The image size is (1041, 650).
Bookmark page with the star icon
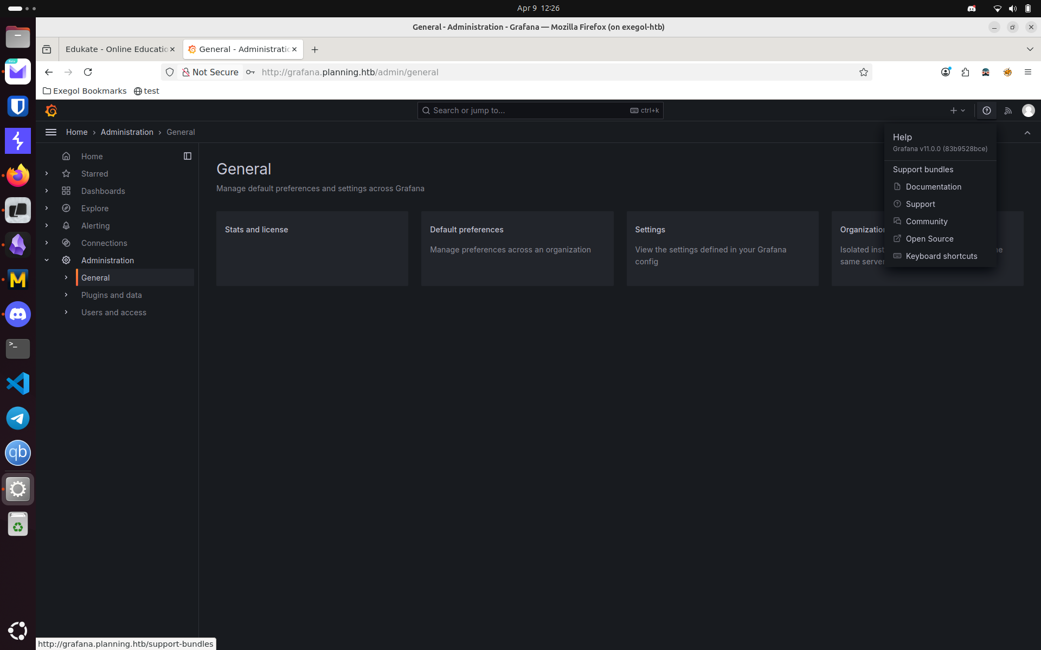coord(863,72)
